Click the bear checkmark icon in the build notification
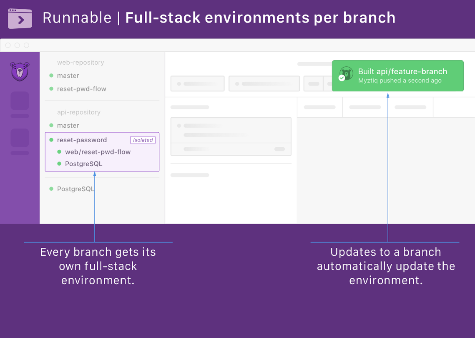This screenshot has width=475, height=338. coord(346,74)
